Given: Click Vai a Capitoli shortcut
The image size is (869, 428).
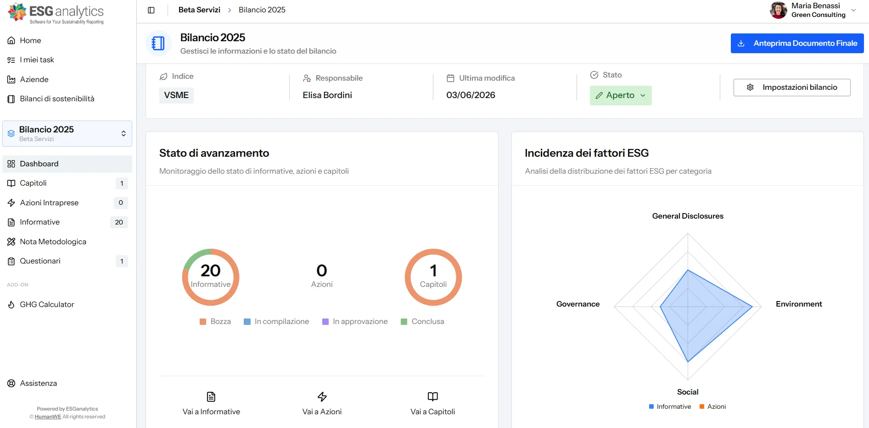Looking at the screenshot, I should tap(433, 404).
